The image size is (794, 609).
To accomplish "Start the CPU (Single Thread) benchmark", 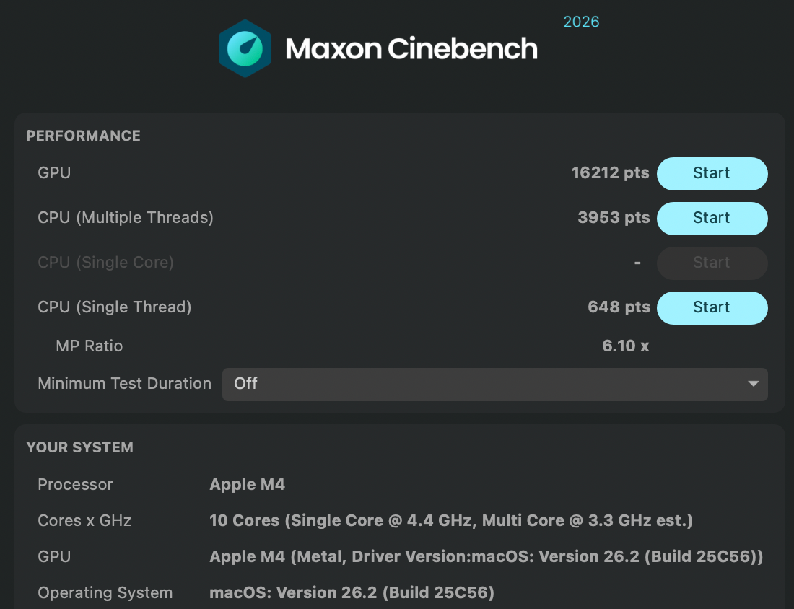I will click(x=712, y=308).
